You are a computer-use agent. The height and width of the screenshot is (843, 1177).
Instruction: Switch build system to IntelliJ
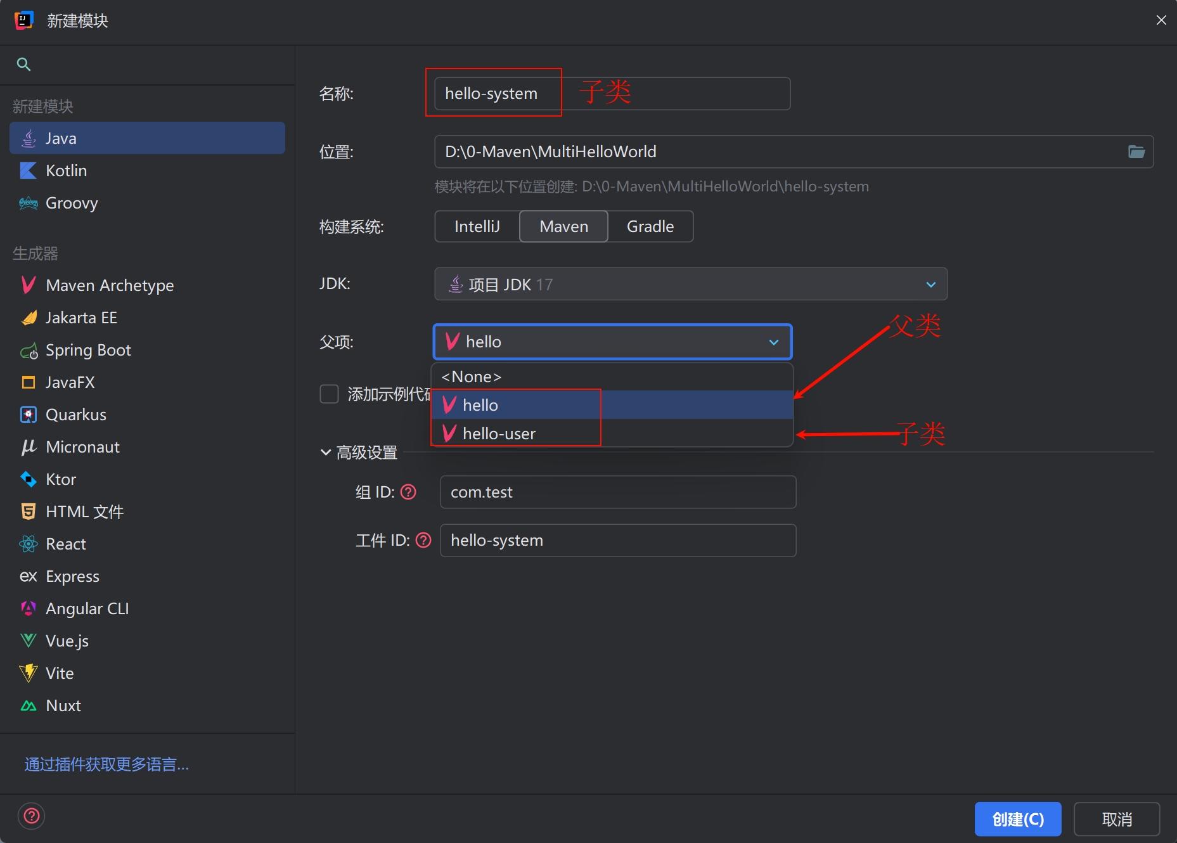click(477, 226)
